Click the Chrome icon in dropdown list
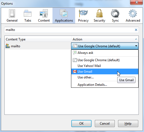The height and width of the screenshot is (132, 144). click(x=75, y=60)
